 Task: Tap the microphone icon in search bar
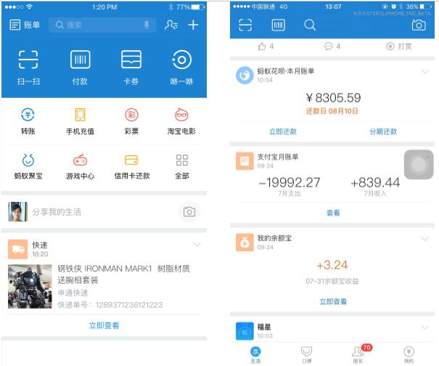146,25
